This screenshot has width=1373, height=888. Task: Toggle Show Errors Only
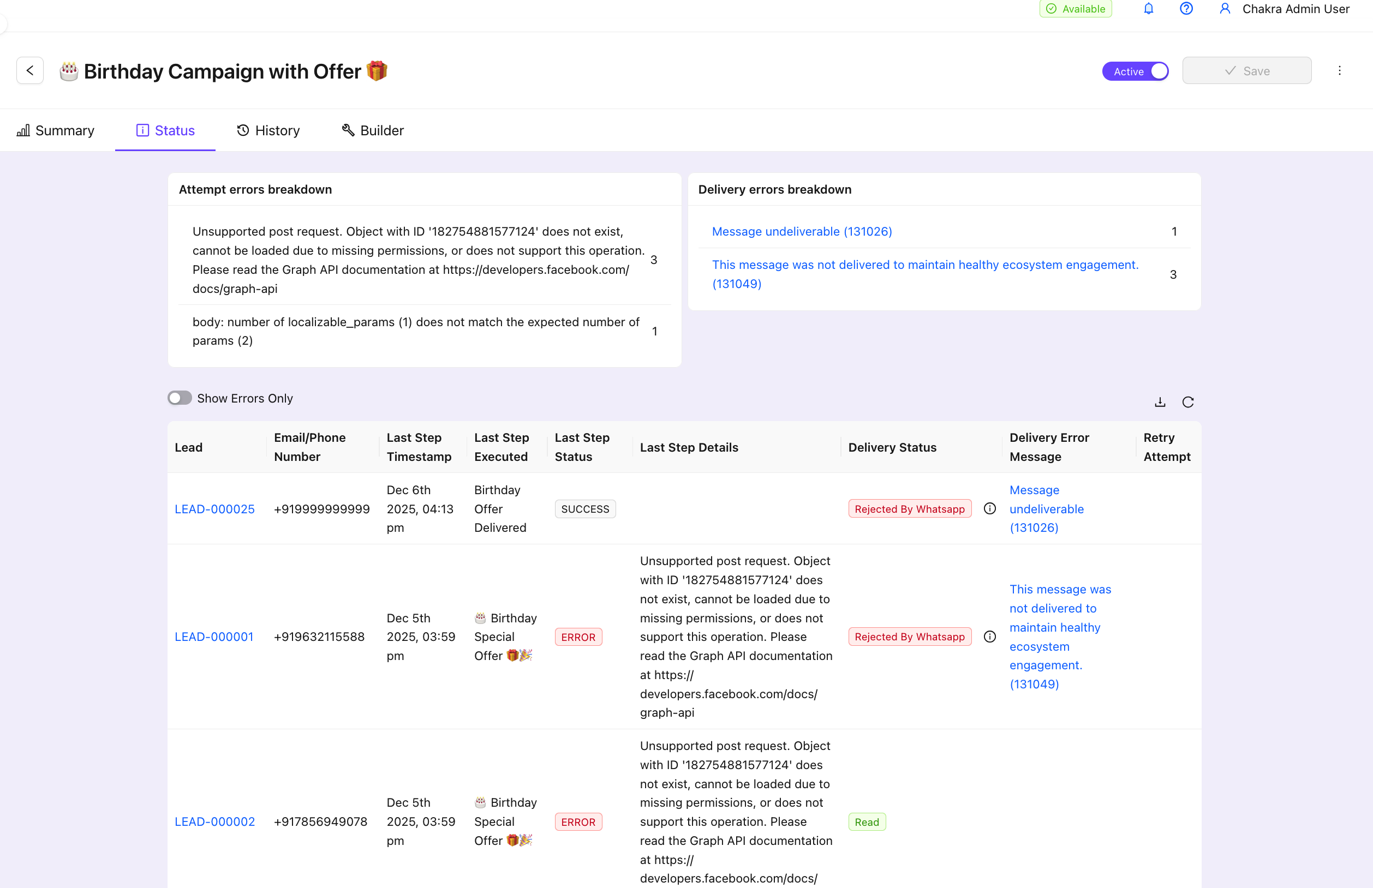pos(180,397)
